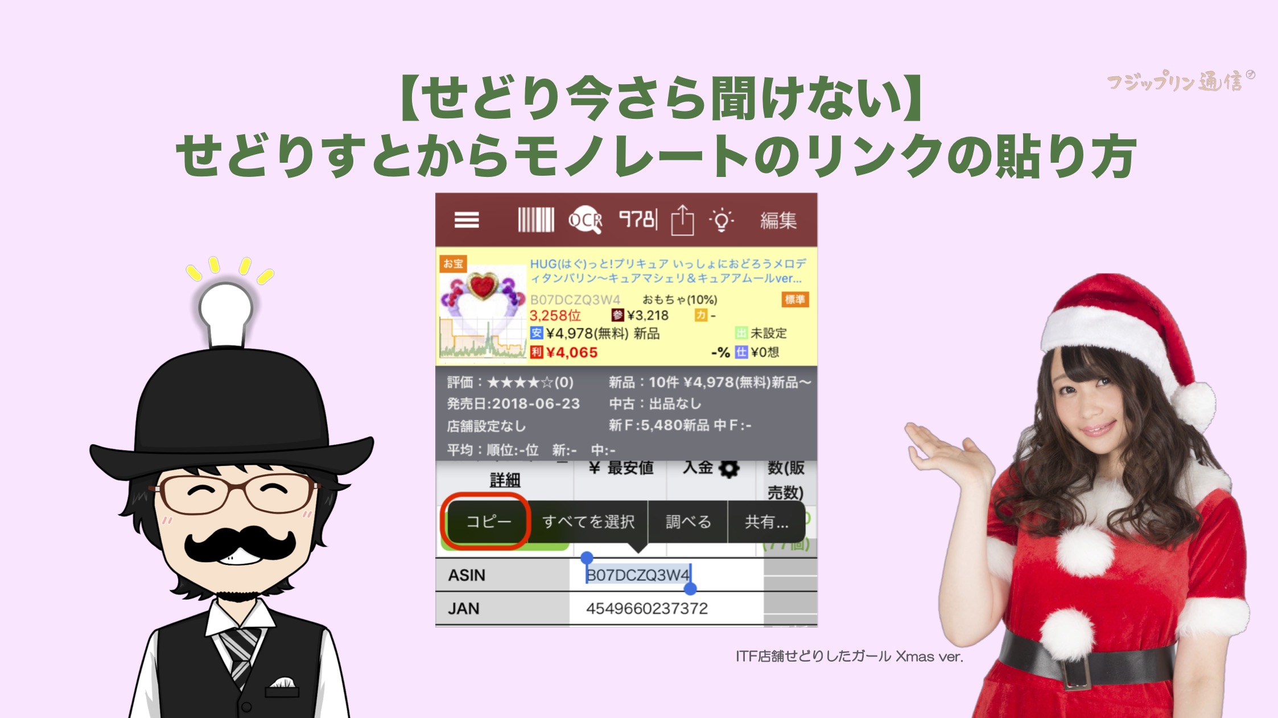Tap the share upload icon

682,220
